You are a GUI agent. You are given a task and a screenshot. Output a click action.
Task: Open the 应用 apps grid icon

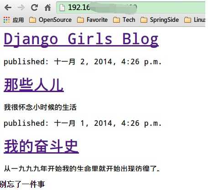click(x=6, y=20)
